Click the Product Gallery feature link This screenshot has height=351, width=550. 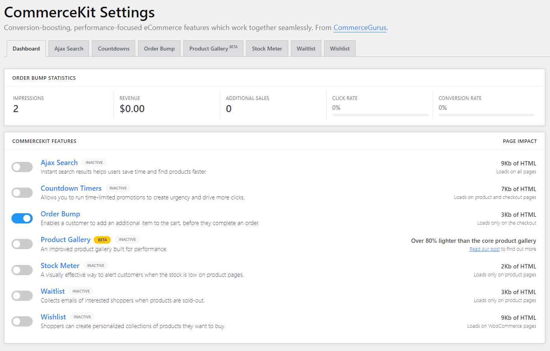pos(65,240)
